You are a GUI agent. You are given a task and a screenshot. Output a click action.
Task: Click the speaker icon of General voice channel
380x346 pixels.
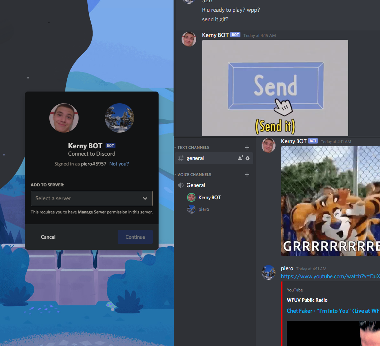[180, 185]
